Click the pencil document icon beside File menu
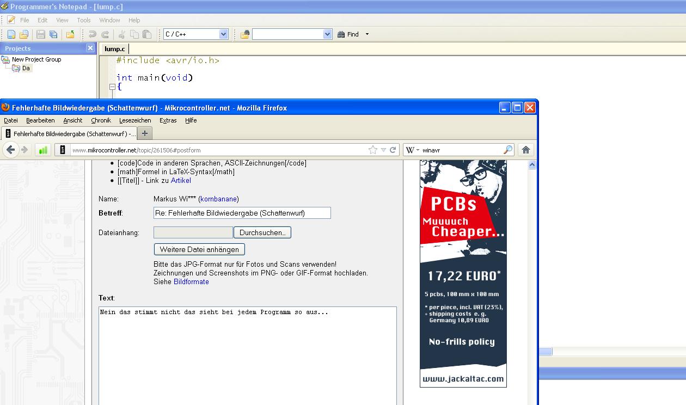Screen dimensions: 686x405 [x=11, y=20]
